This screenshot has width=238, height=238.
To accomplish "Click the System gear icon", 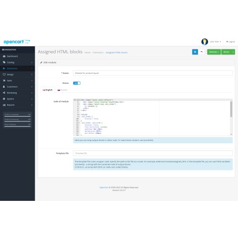I will click(4, 99).
